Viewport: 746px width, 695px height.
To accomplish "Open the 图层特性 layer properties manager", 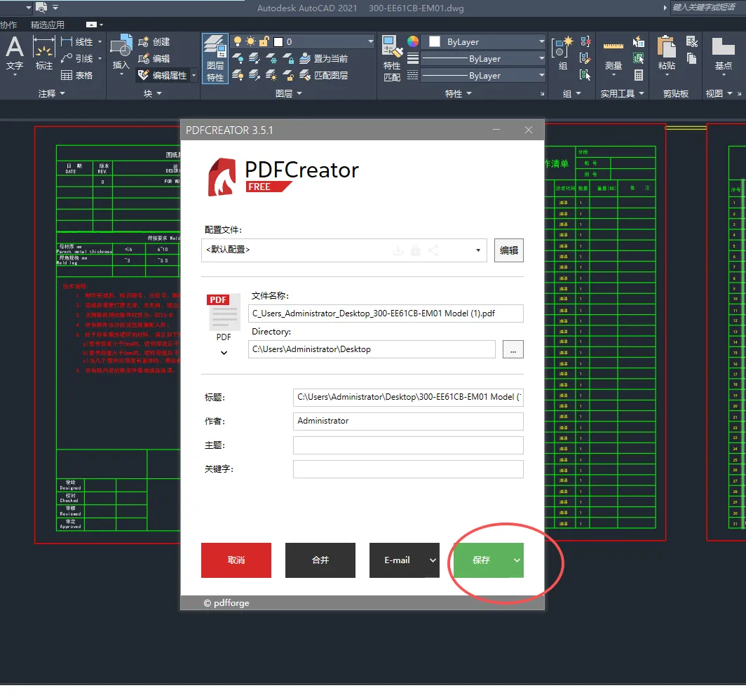I will pyautogui.click(x=215, y=58).
